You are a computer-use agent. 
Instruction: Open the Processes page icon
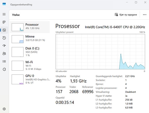click(4, 22)
